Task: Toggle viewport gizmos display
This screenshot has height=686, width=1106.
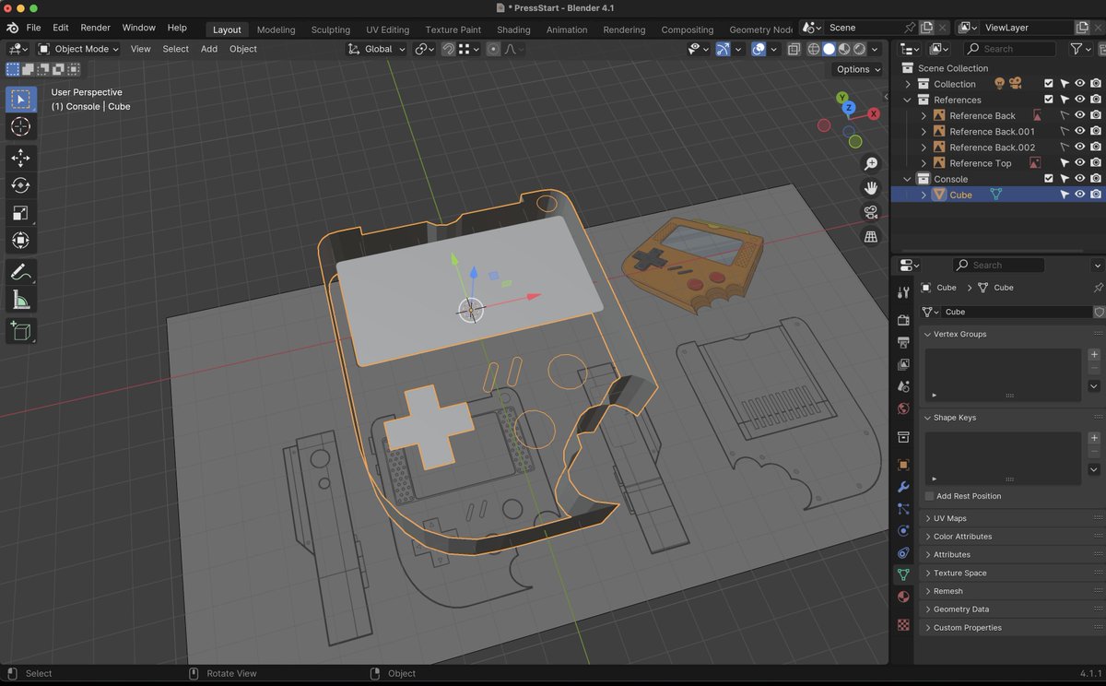Action: [724, 49]
